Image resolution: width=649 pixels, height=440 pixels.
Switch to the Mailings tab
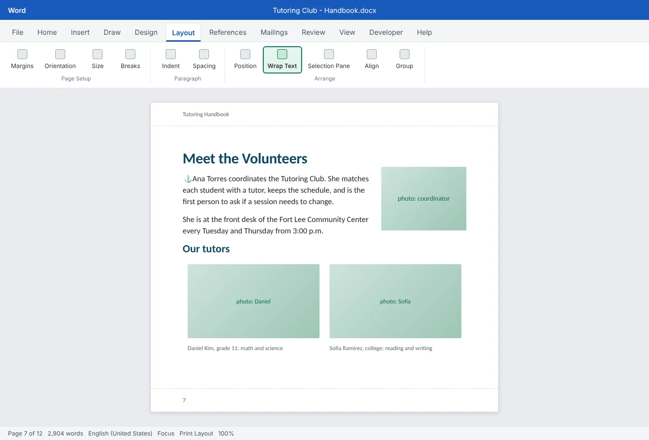point(274,32)
